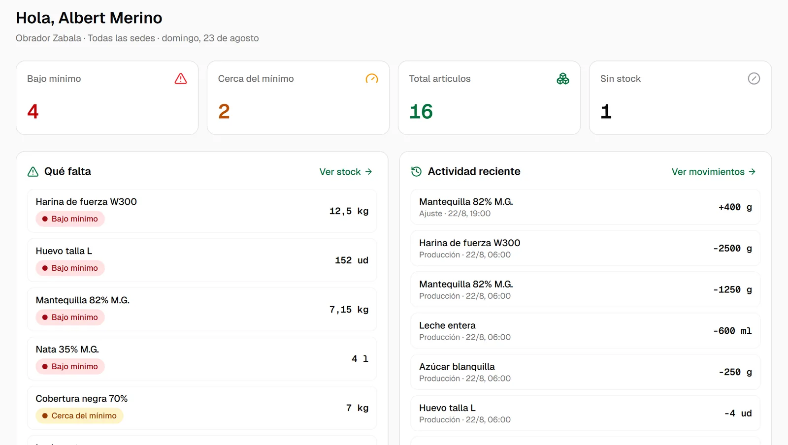This screenshot has width=788, height=445.
Task: Click the Bajo mínimo badge under Huevo talla L
Action: 70,268
